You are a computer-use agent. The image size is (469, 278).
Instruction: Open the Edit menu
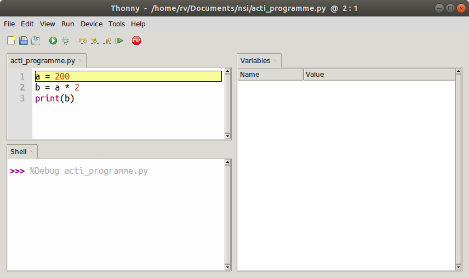[27, 24]
